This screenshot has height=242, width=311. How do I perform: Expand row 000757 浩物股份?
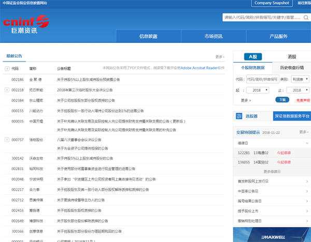click(7, 140)
